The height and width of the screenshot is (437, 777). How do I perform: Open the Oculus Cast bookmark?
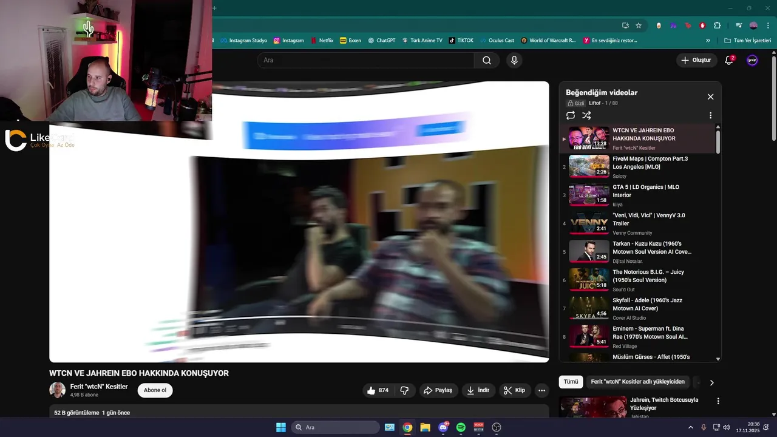click(497, 41)
